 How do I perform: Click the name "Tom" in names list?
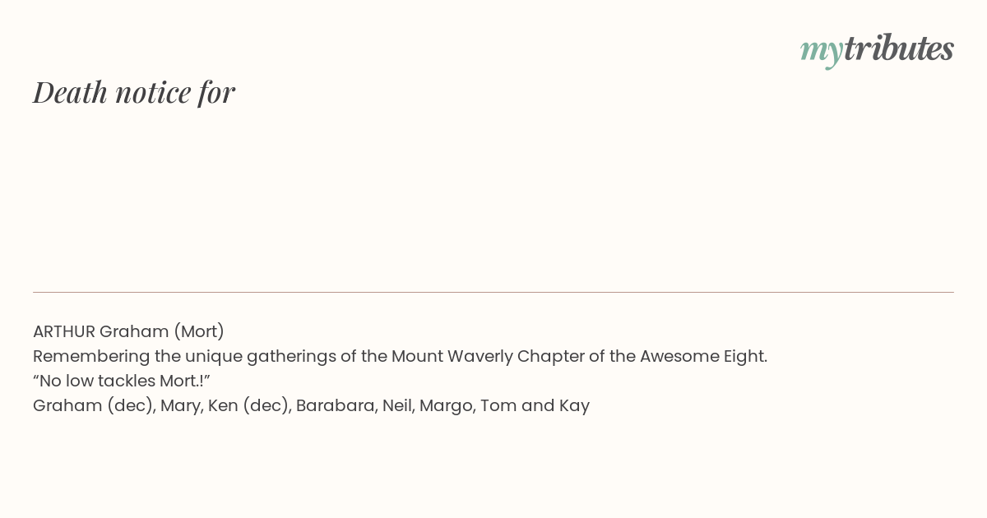pos(498,405)
